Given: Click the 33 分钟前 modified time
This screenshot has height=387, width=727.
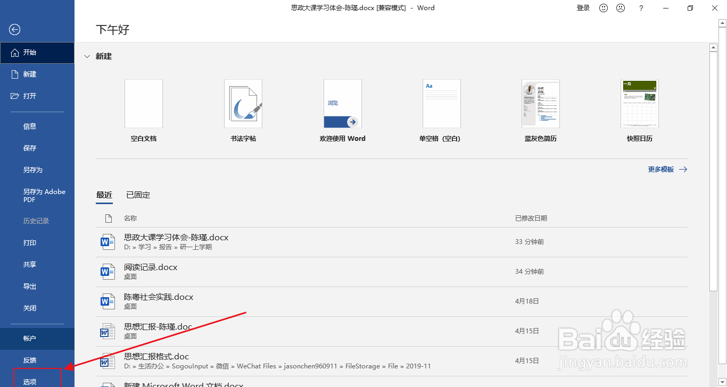Looking at the screenshot, I should click(x=530, y=242).
